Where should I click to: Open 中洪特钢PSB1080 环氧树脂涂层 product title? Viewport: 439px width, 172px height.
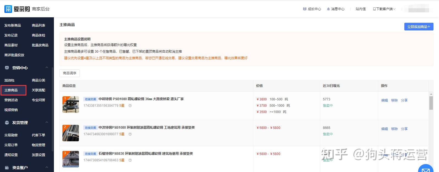coord(147,128)
